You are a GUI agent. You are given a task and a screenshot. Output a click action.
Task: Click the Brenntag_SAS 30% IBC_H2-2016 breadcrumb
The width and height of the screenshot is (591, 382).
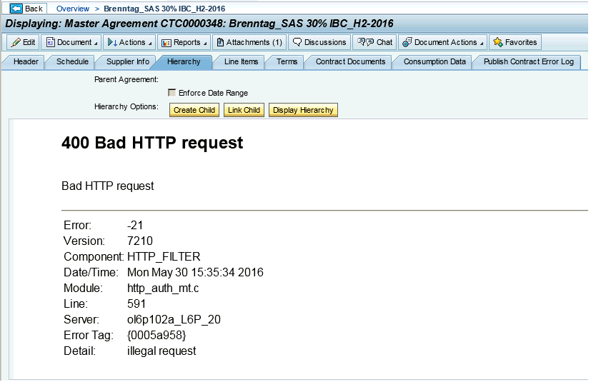[164, 9]
